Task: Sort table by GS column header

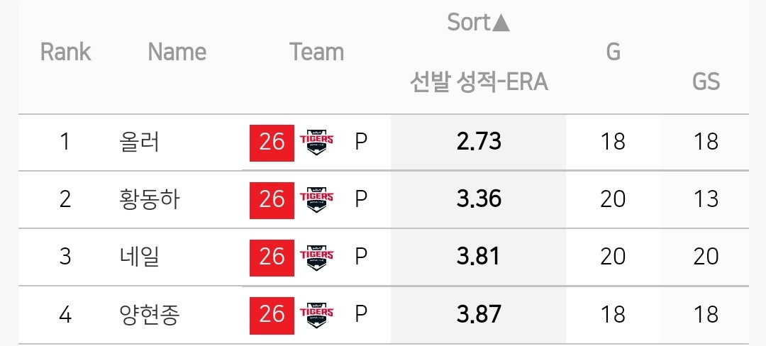Action: point(706,82)
